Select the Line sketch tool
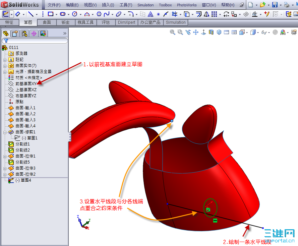The width and height of the screenshot is (298, 246). tap(31, 14)
